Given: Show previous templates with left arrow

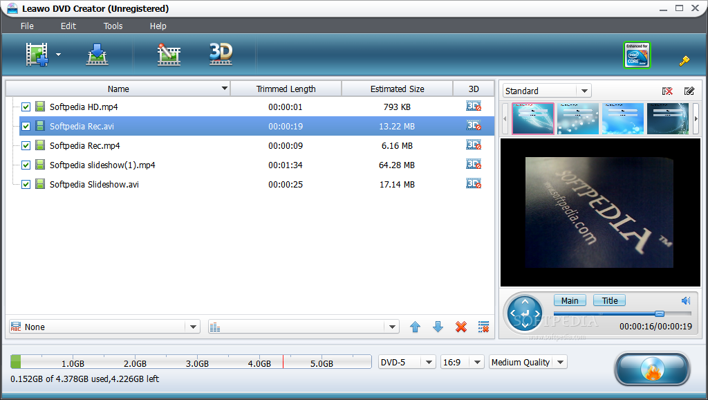Looking at the screenshot, I should pyautogui.click(x=505, y=119).
